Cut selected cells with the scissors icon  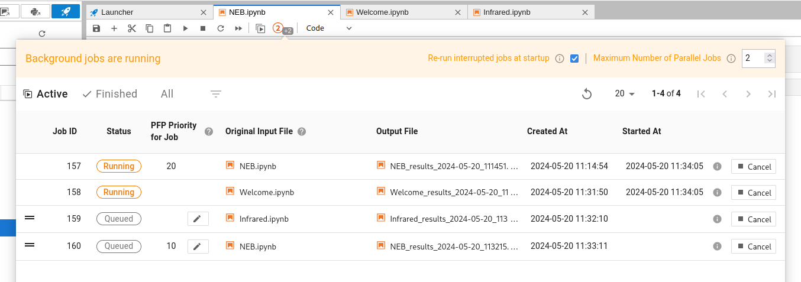(x=132, y=28)
